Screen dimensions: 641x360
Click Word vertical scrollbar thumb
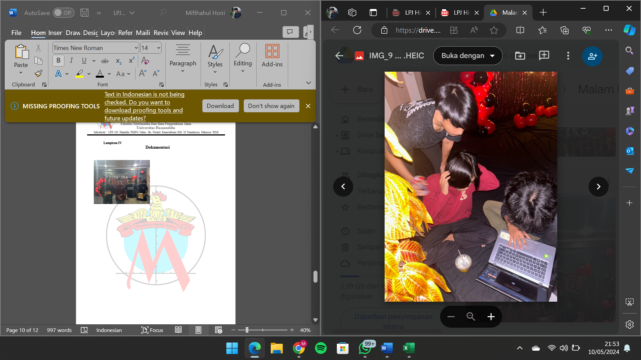315,276
